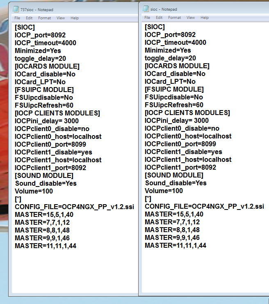Image resolution: width=269 pixels, height=304 pixels.
Task: Click MASTER=11,11,1,44 line in sioc window
Action: (x=175, y=246)
